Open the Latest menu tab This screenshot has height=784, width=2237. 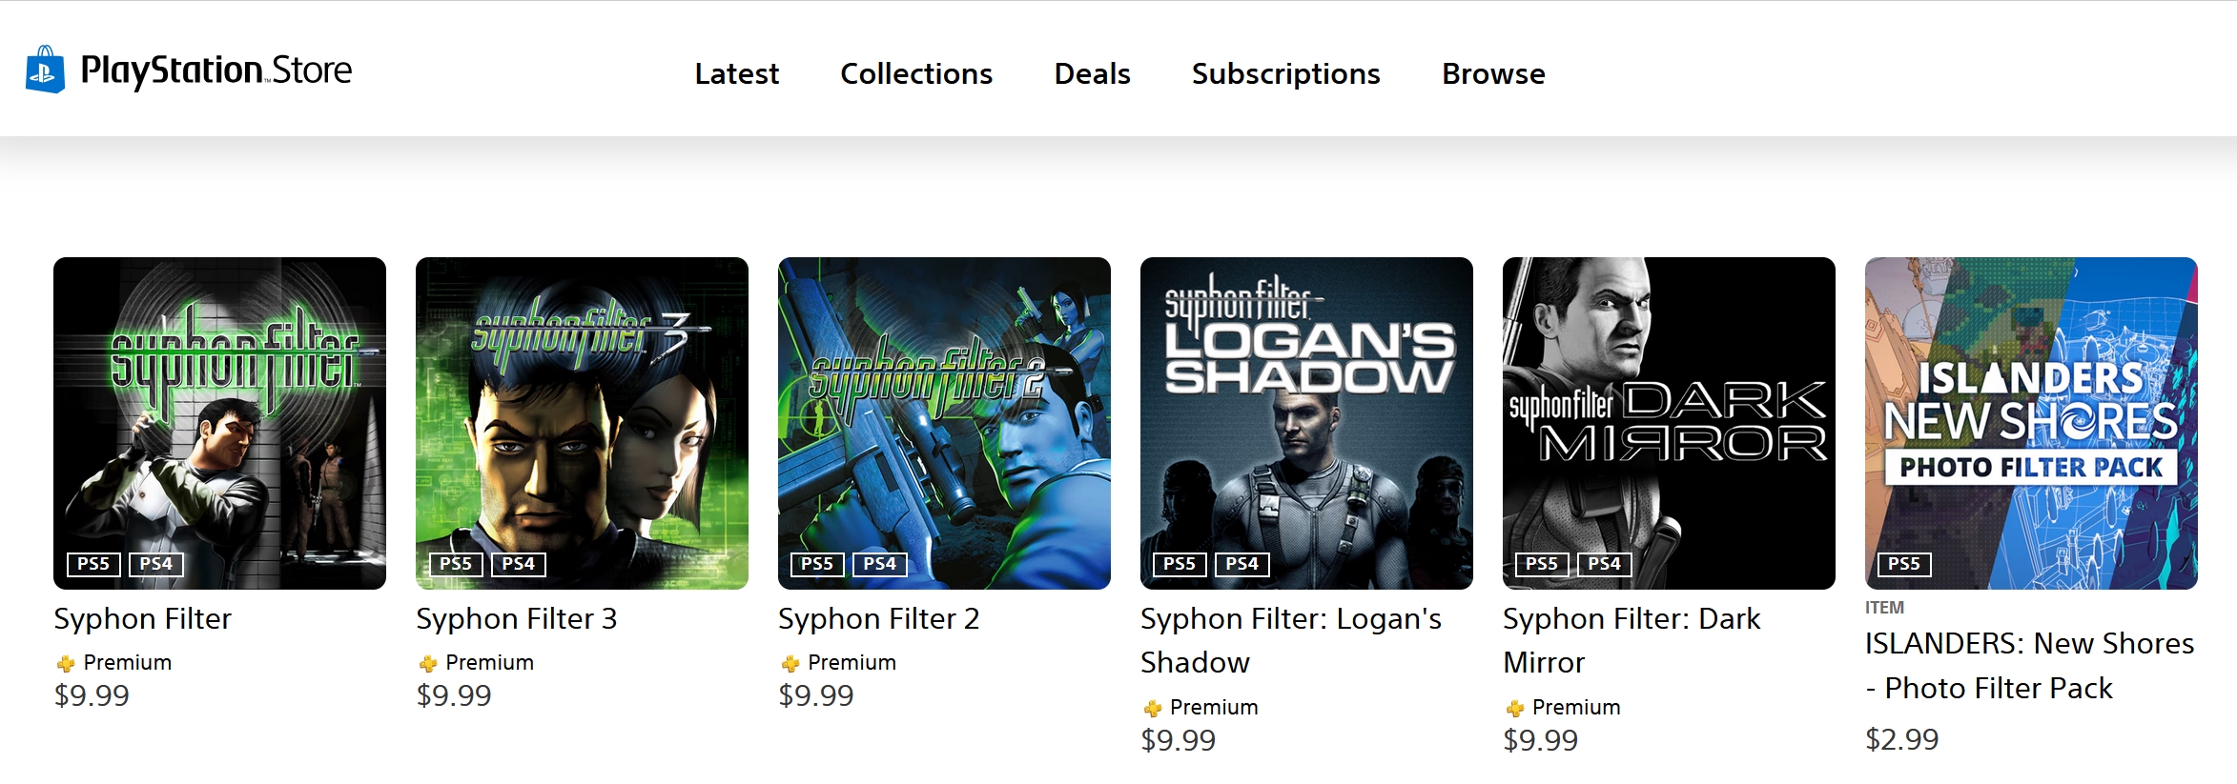736,73
